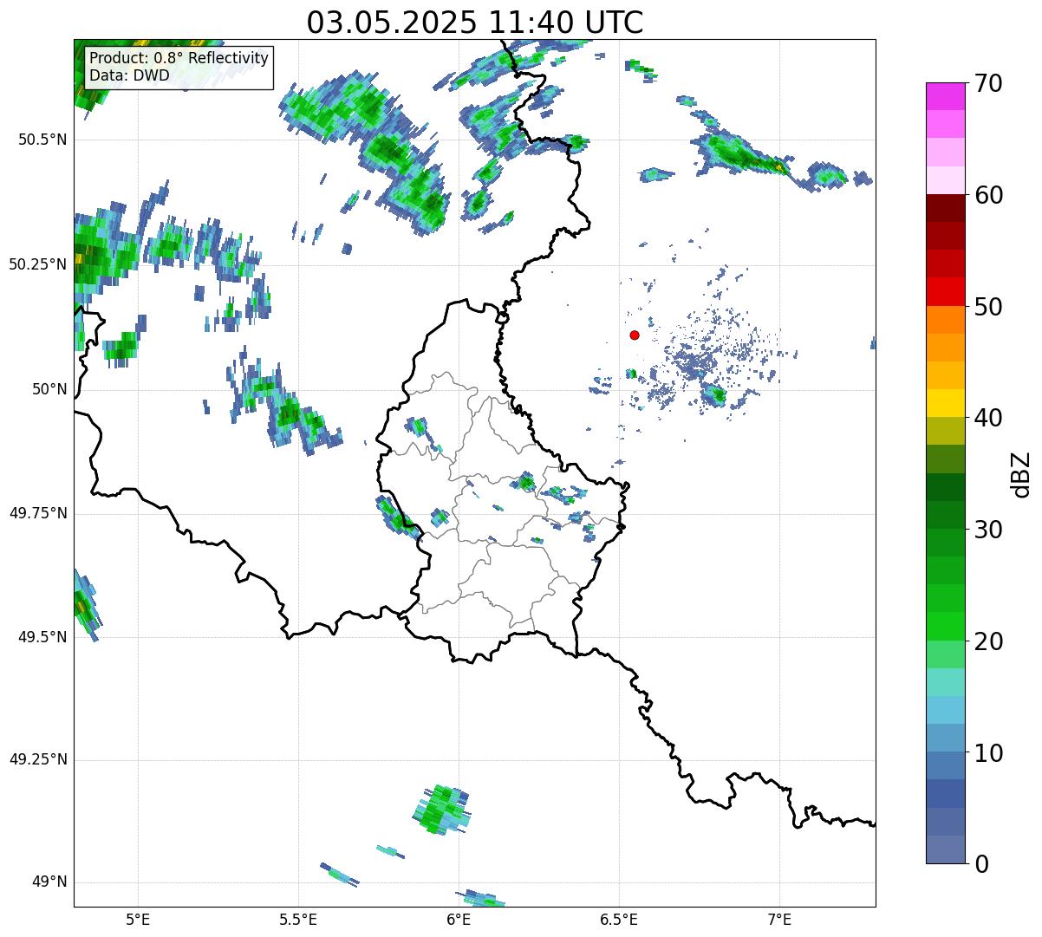Screen dimensions: 1042x937
Task: Click the colorbar tick label "70"
Action: tap(988, 83)
